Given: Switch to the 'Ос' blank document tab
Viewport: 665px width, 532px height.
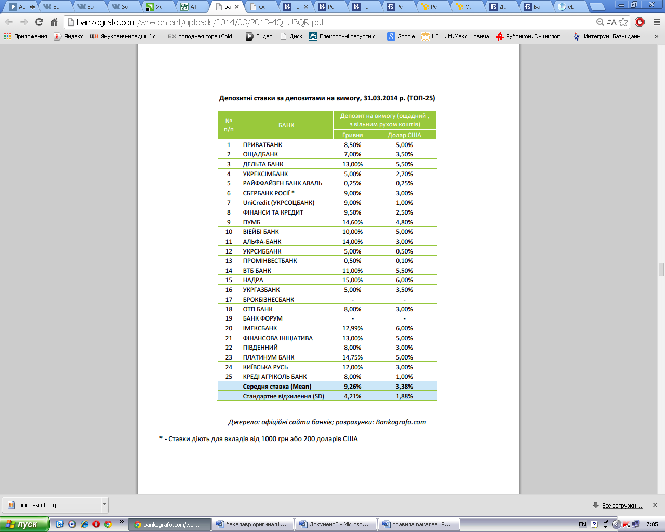Looking at the screenshot, I should coord(260,7).
